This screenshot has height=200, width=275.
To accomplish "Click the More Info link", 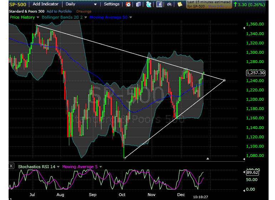I will pos(217,6).
